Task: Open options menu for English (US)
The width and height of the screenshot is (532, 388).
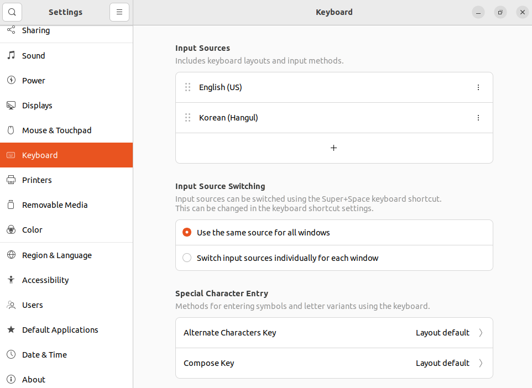Action: pos(478,87)
